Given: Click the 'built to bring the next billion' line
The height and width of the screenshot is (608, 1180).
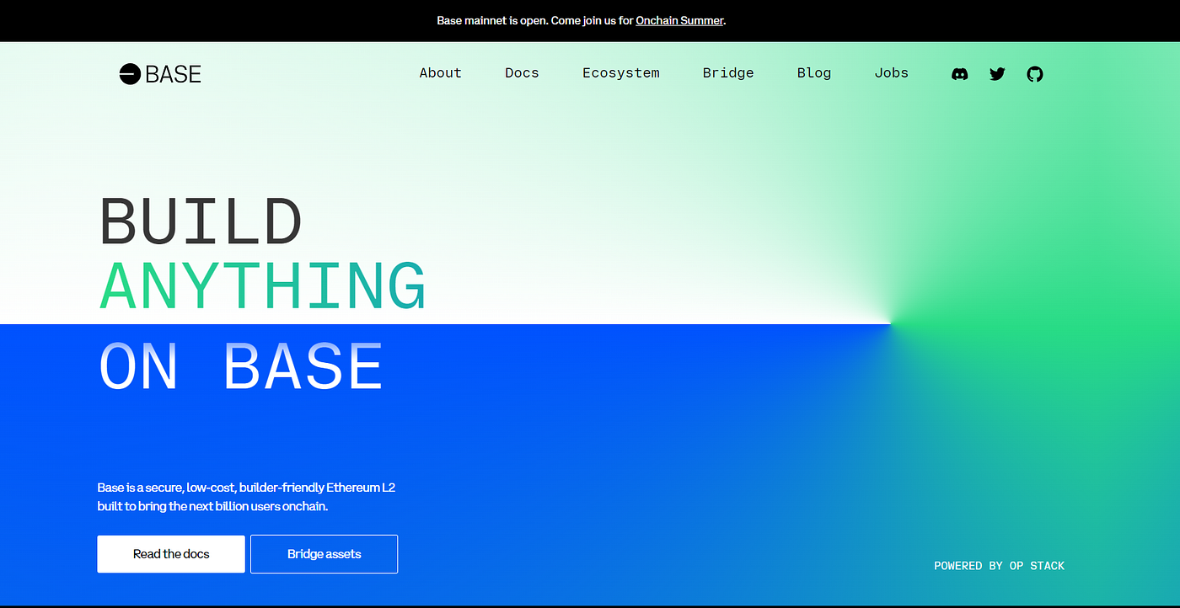Looking at the screenshot, I should pos(212,507).
